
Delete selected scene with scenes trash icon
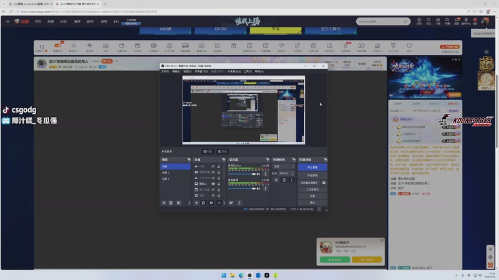[171, 203]
